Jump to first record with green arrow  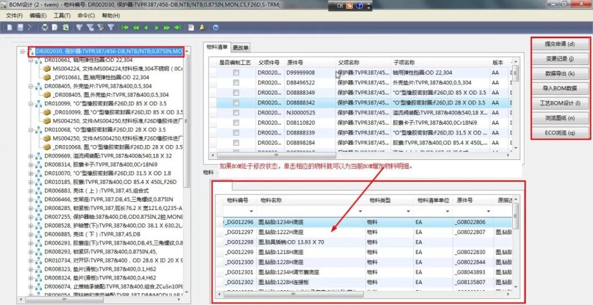[x=125, y=27]
